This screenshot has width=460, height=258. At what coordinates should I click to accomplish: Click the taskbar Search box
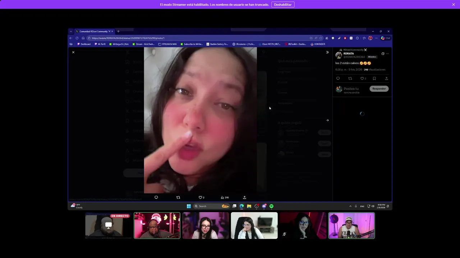pyautogui.click(x=212, y=206)
